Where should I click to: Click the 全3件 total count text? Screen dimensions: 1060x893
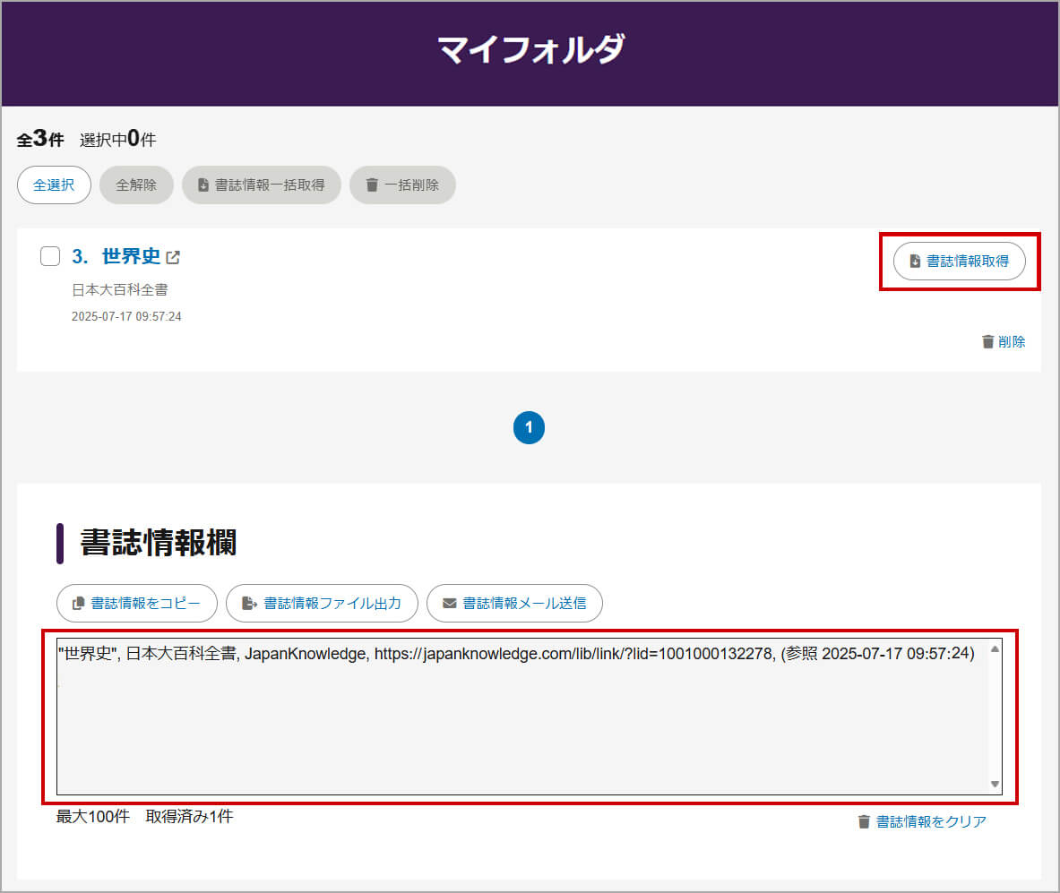(40, 139)
